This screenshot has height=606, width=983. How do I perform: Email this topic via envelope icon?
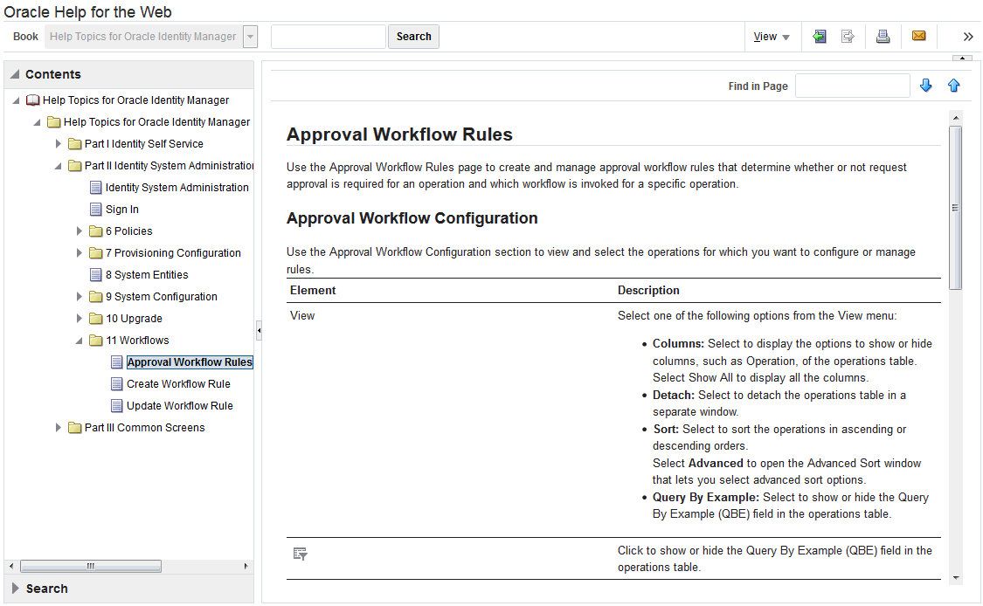point(918,36)
